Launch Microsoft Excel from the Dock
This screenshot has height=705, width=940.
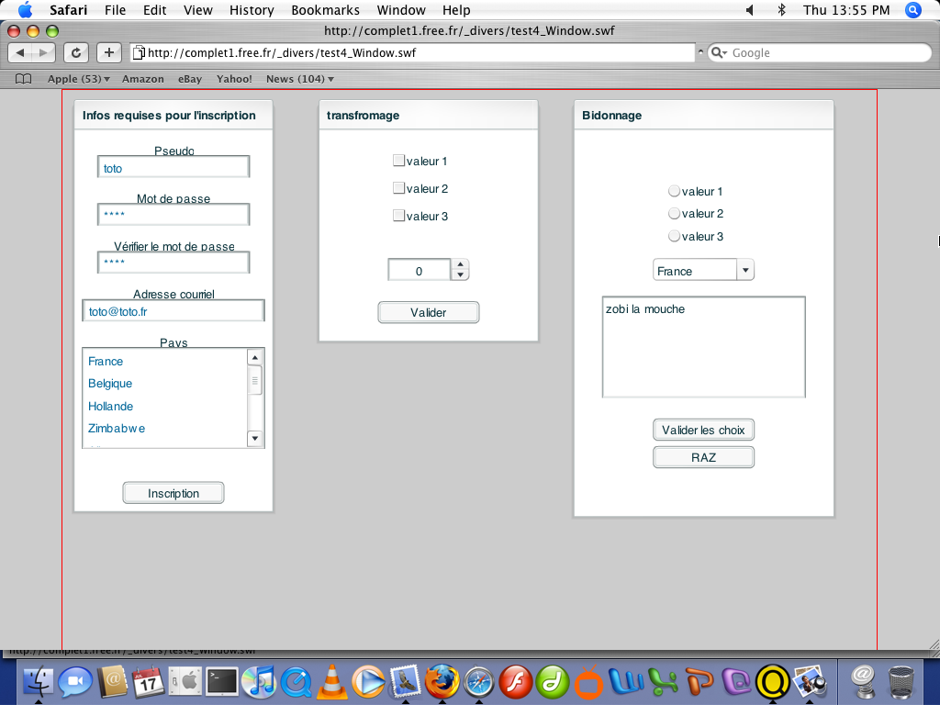click(x=663, y=682)
